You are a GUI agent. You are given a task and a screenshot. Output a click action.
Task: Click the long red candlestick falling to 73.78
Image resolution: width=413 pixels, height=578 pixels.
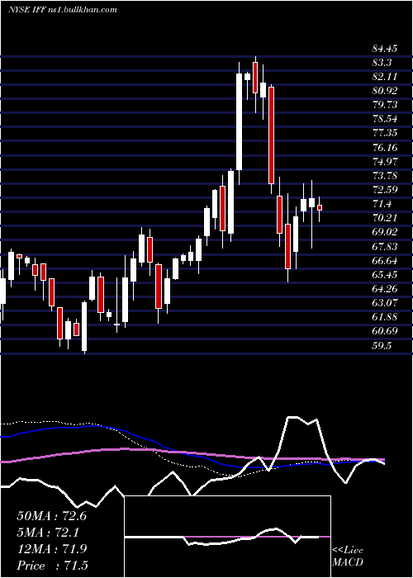271,135
